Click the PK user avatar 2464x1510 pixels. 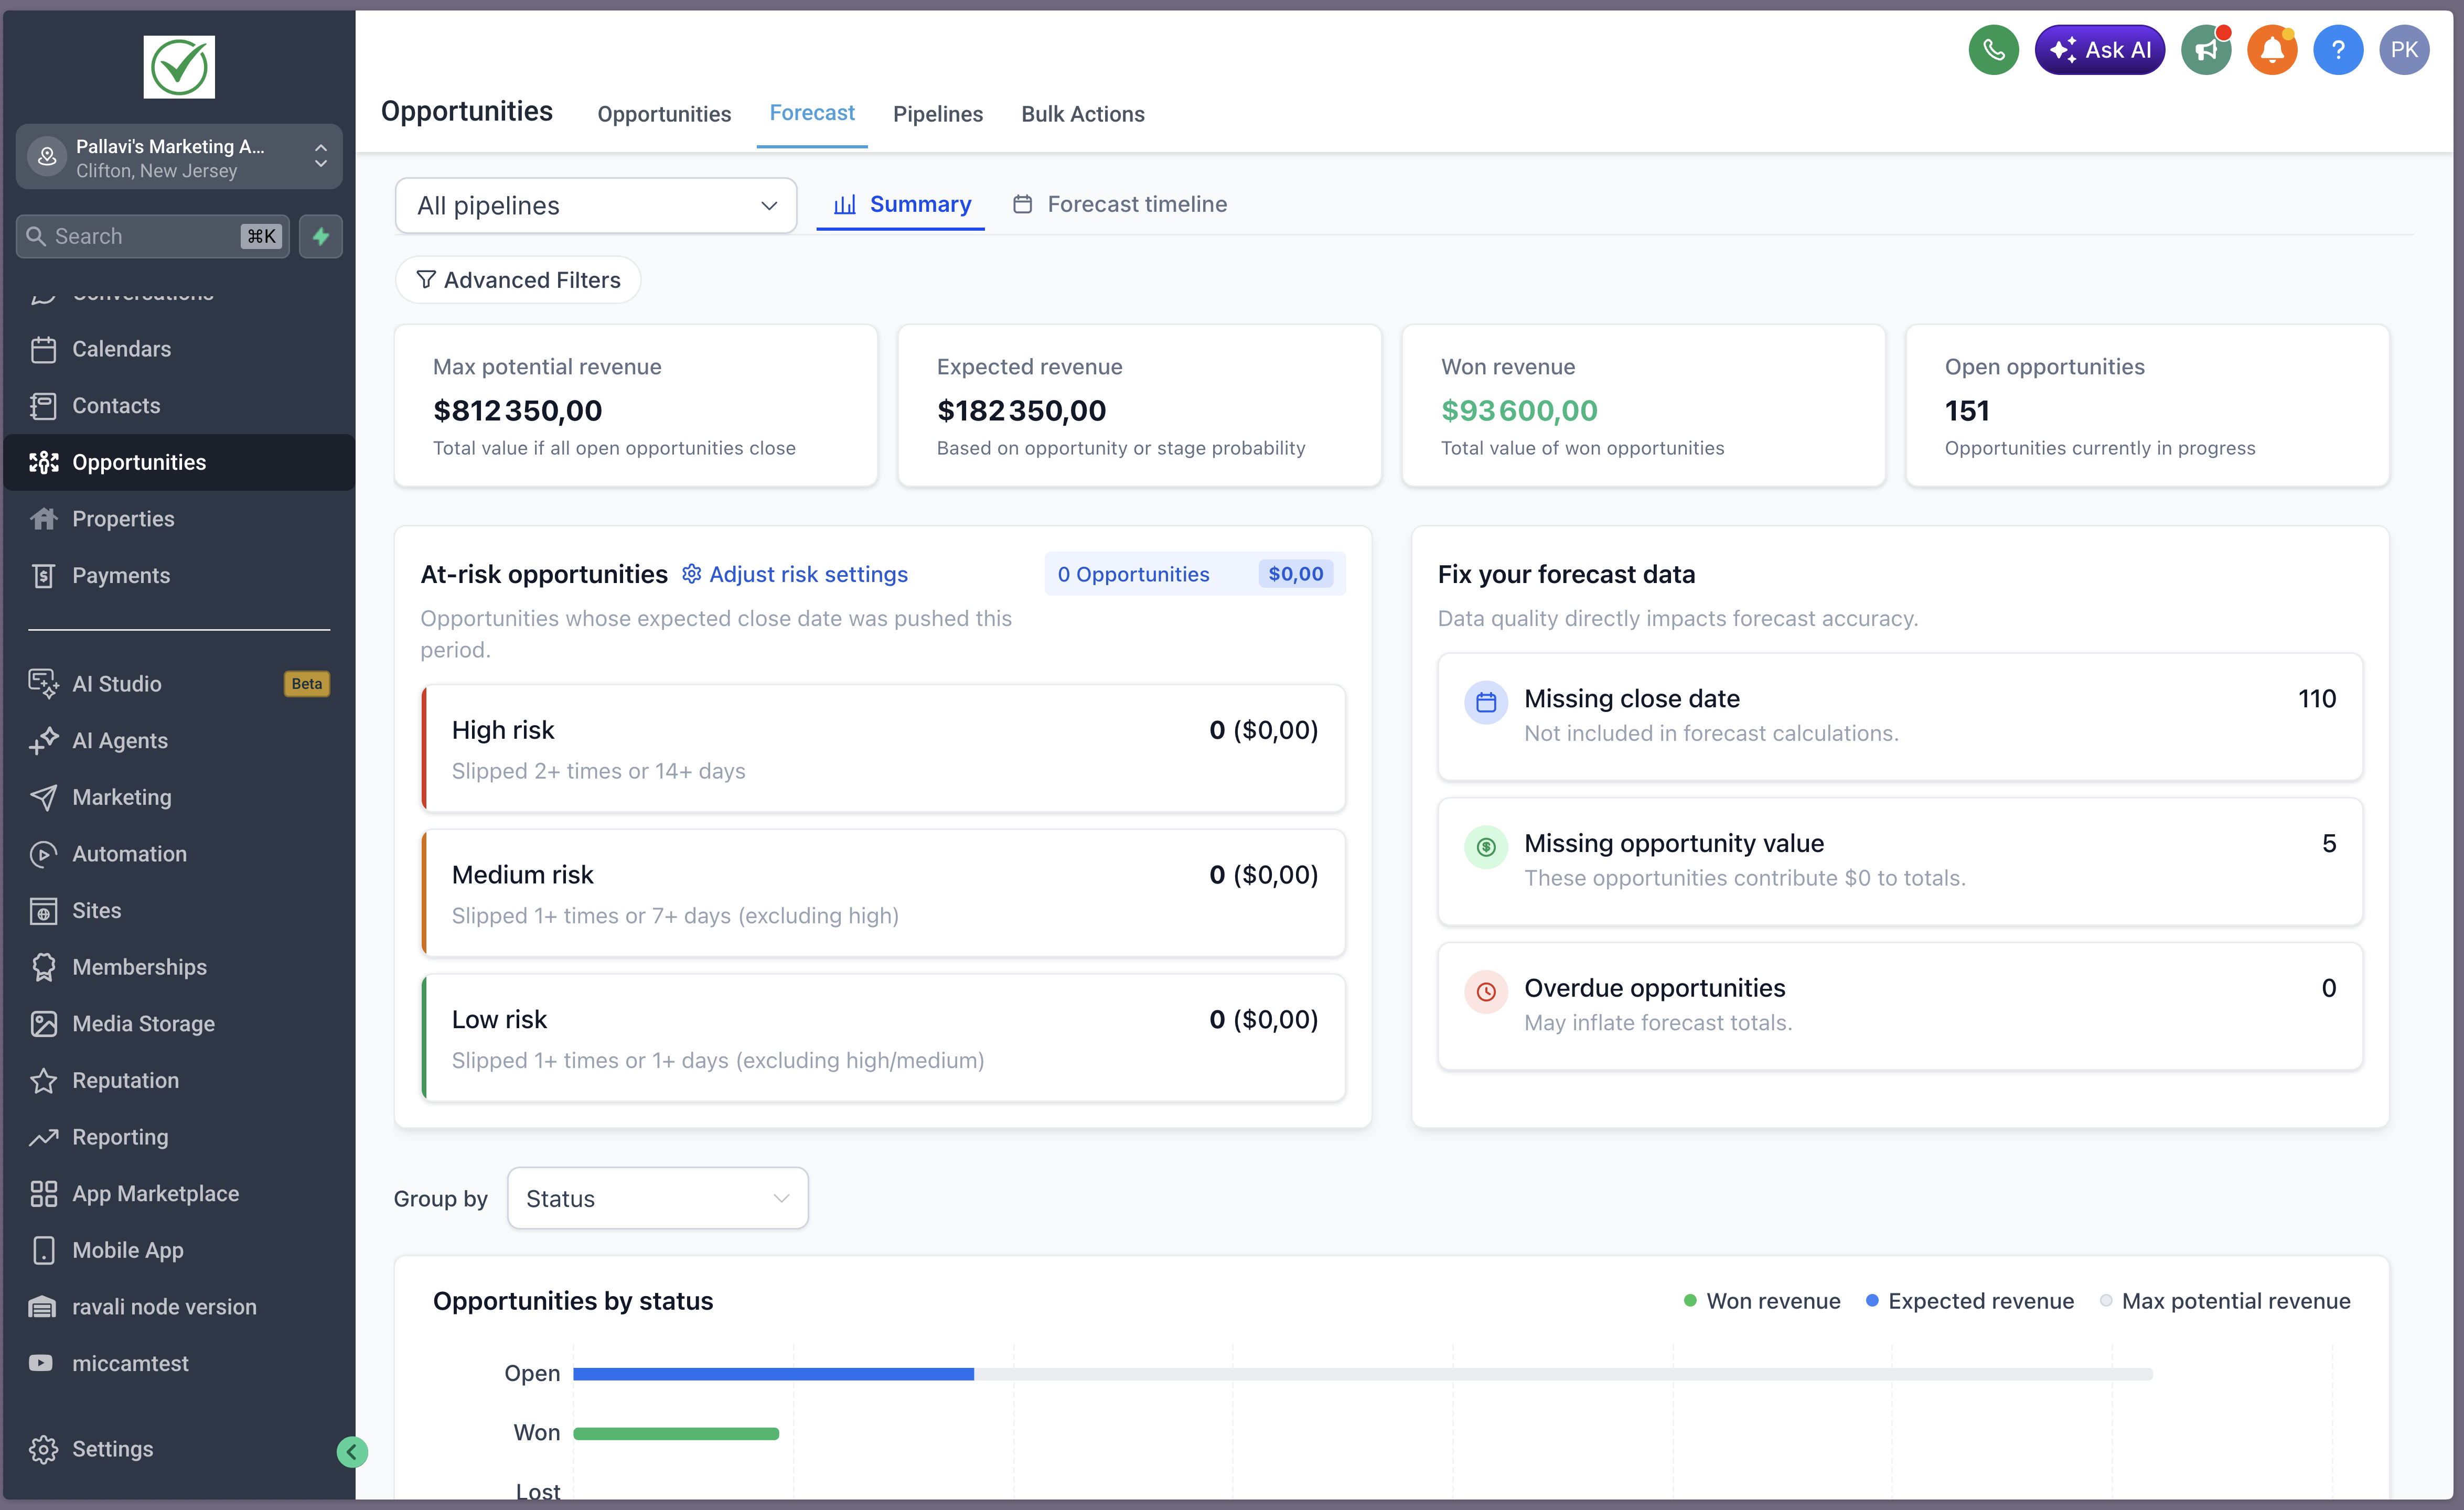tap(2403, 50)
